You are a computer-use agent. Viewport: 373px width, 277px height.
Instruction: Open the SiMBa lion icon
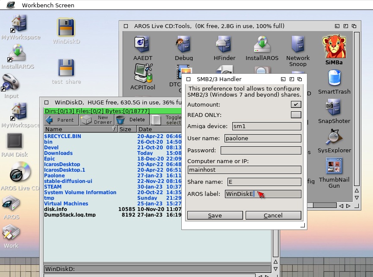click(334, 47)
